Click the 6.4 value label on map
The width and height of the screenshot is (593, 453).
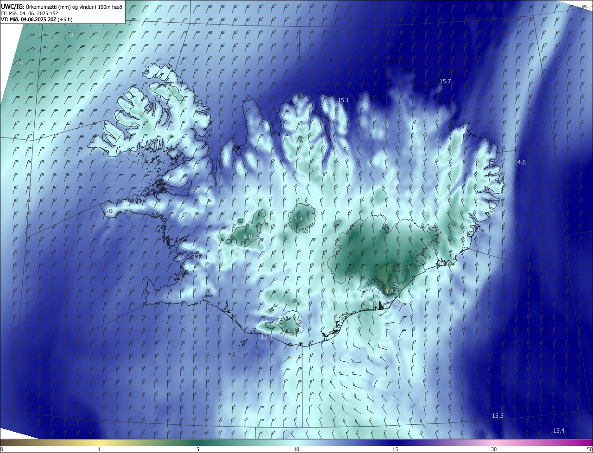[291, 332]
